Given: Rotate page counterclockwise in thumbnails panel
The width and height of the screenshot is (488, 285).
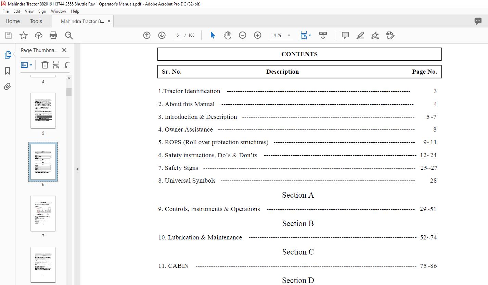Looking at the screenshot, I should [x=67, y=65].
